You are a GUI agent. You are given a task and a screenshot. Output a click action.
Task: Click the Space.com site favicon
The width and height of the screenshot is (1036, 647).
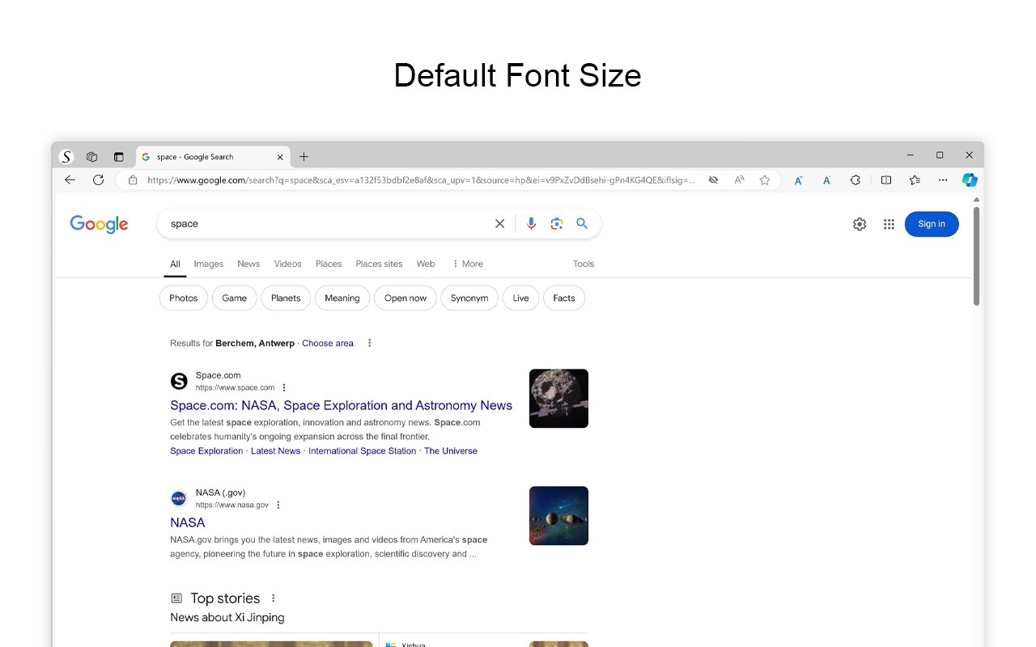[x=179, y=381]
